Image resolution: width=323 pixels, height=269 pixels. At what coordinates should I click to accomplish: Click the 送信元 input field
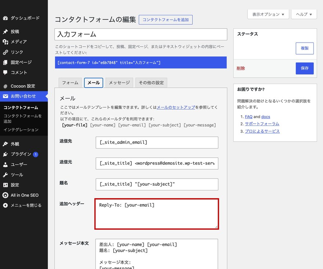coord(157,163)
